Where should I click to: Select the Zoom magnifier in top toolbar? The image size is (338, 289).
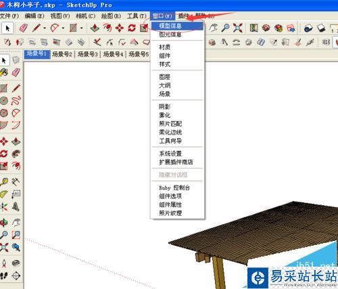click(x=225, y=28)
